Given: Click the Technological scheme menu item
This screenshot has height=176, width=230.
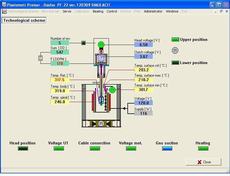Looking at the screenshot, I should point(23,11).
